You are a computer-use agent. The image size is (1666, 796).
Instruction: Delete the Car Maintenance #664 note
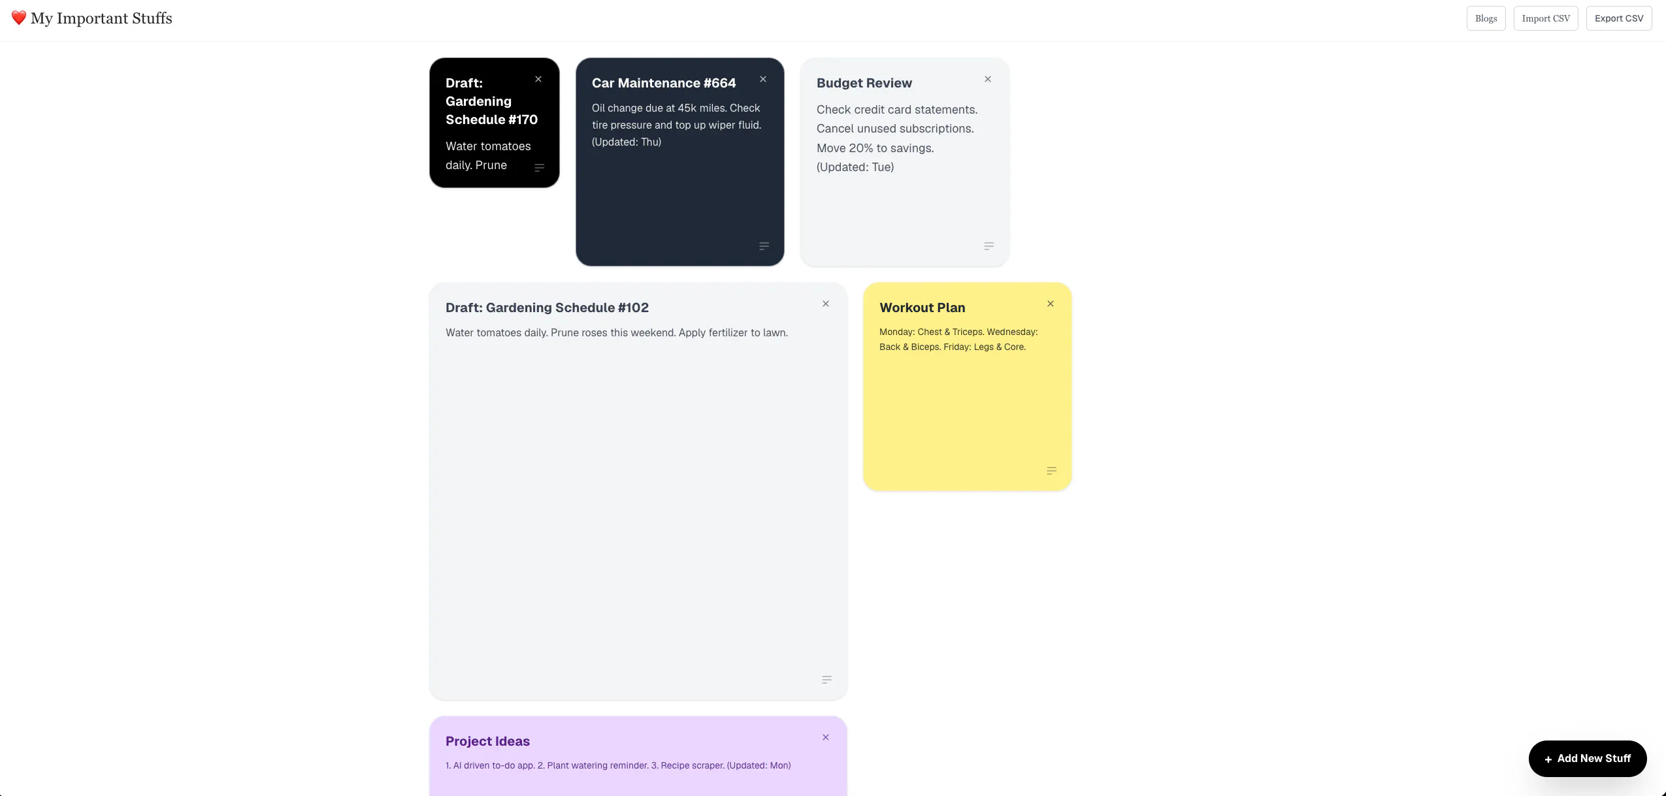(763, 79)
